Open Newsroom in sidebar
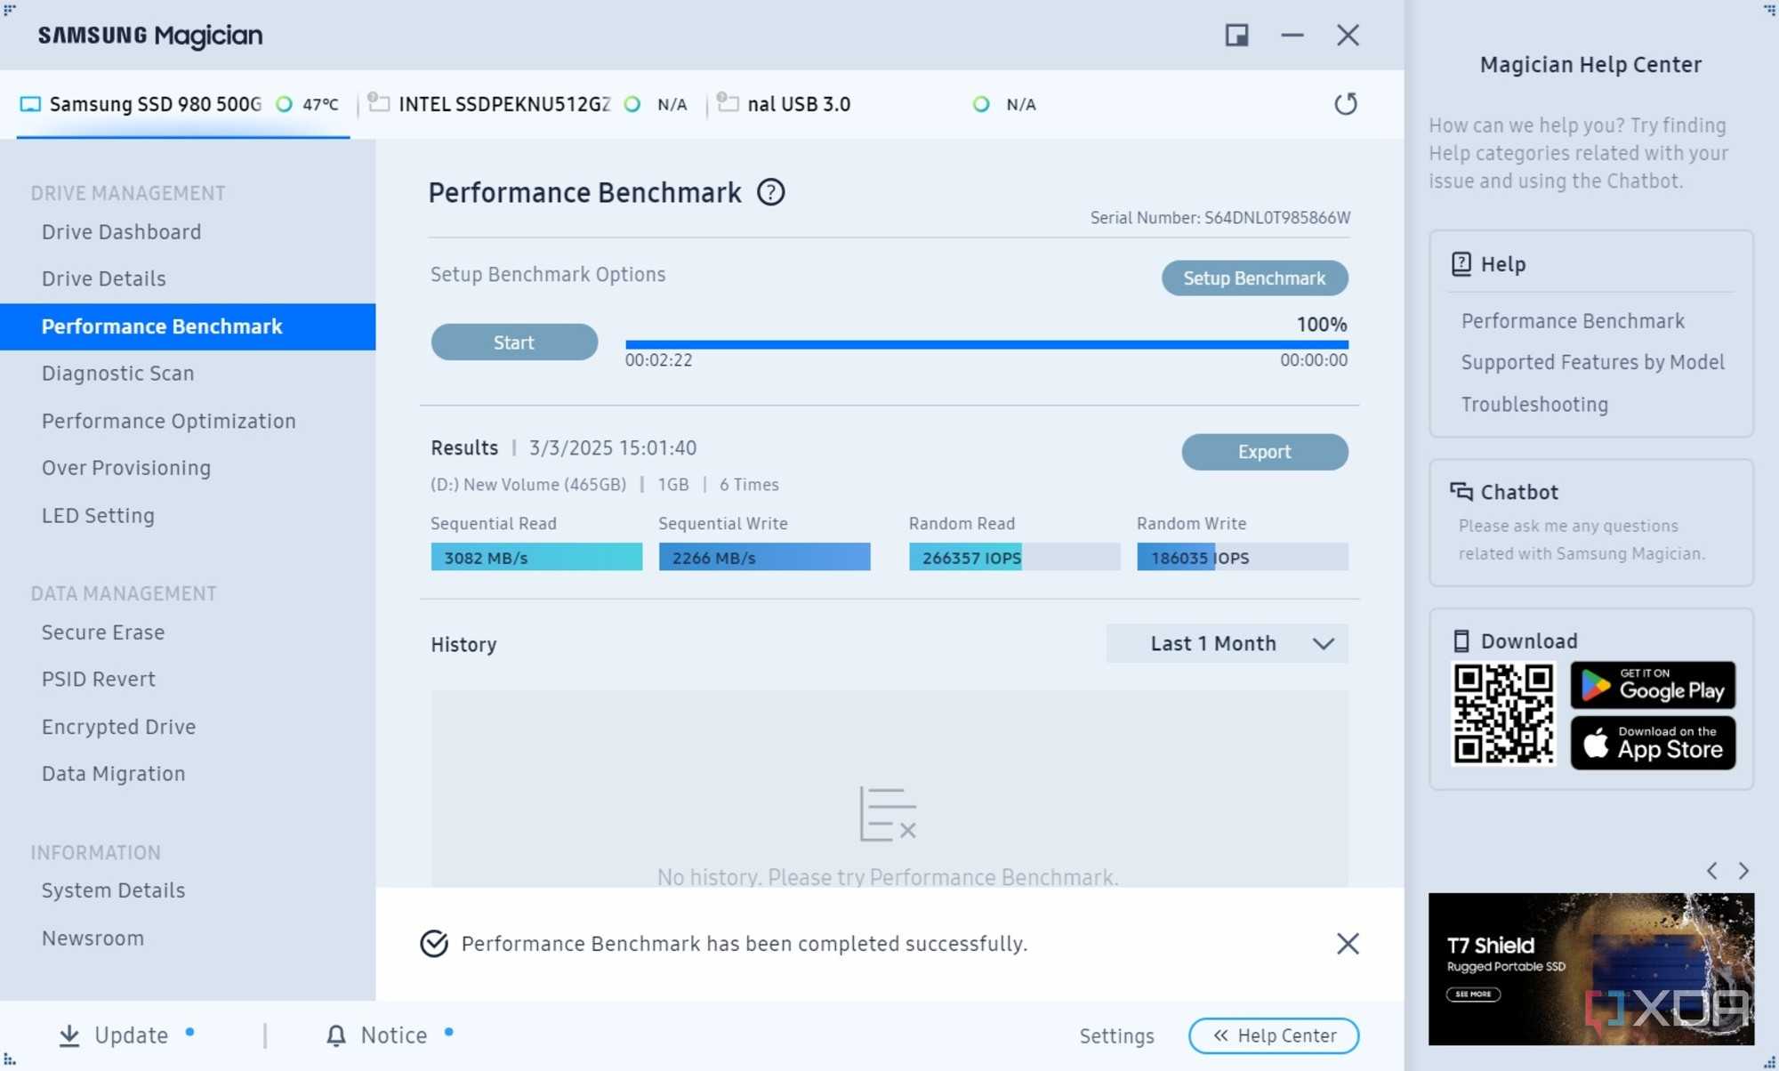 coord(93,938)
